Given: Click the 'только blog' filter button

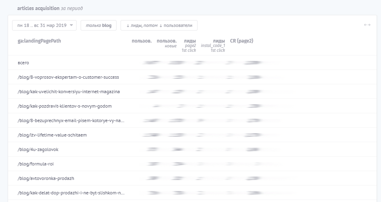Looking at the screenshot, I should 98,25.
